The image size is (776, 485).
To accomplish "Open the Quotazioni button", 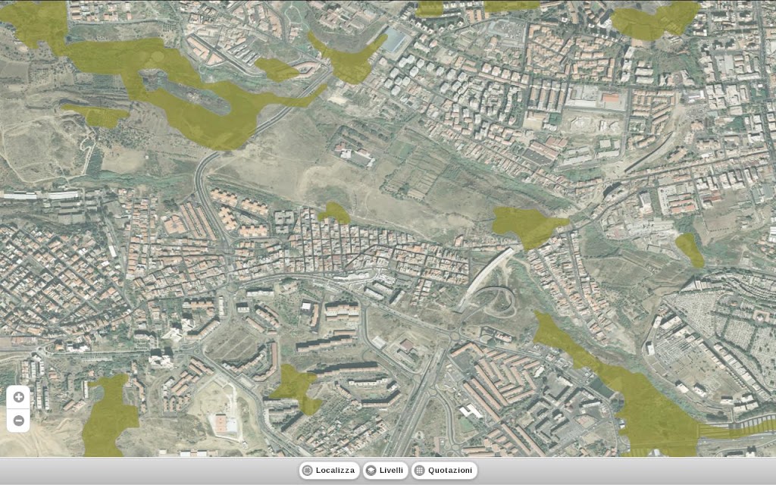I will [x=444, y=471].
